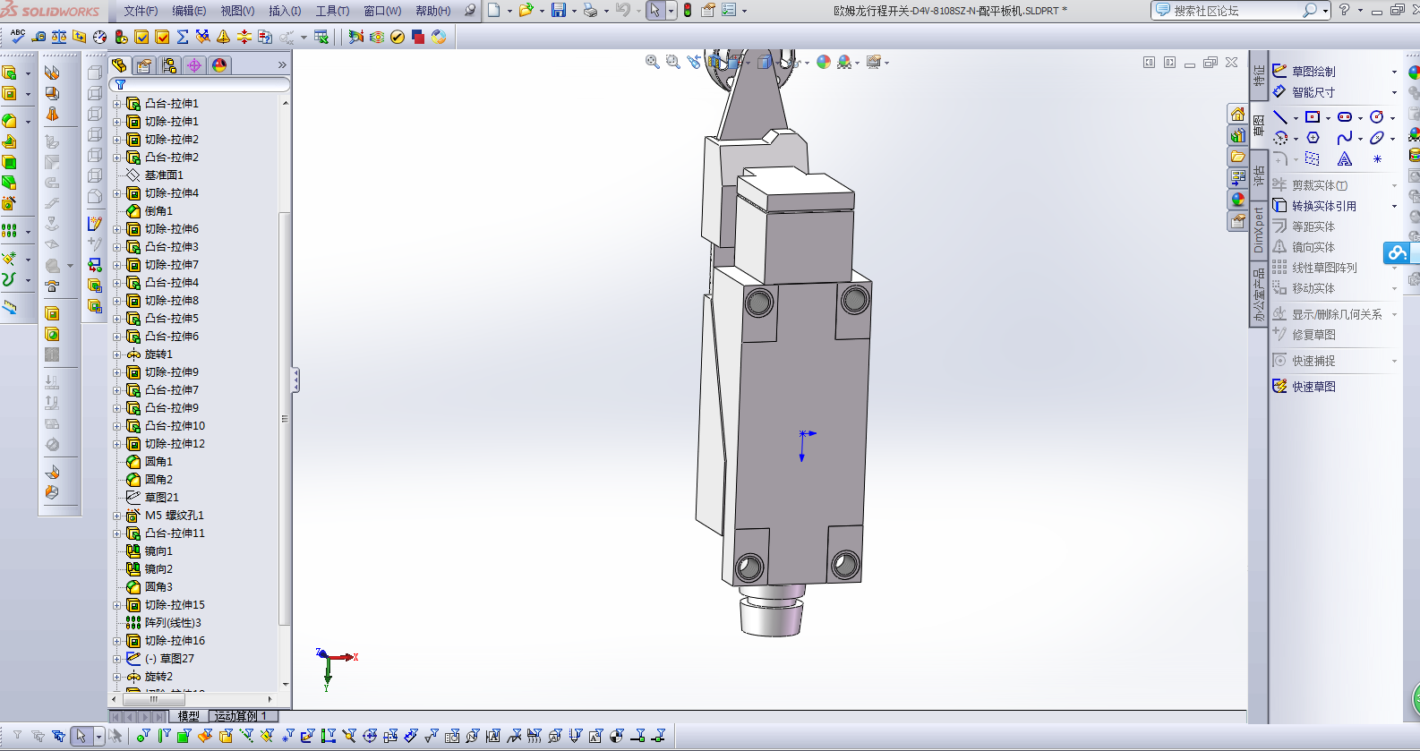
Task: Open the Measure tool in toolbar
Action: [38, 37]
